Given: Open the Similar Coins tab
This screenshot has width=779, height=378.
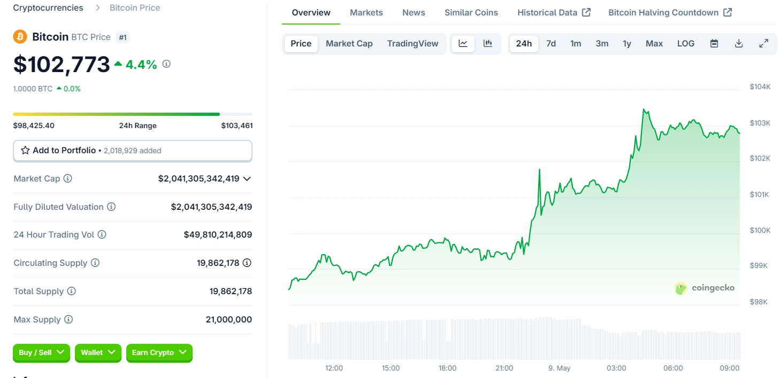Looking at the screenshot, I should [471, 12].
